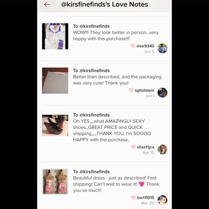
Task: Open vlee9340's profile avatar
Action: pyautogui.click(x=163, y=48)
